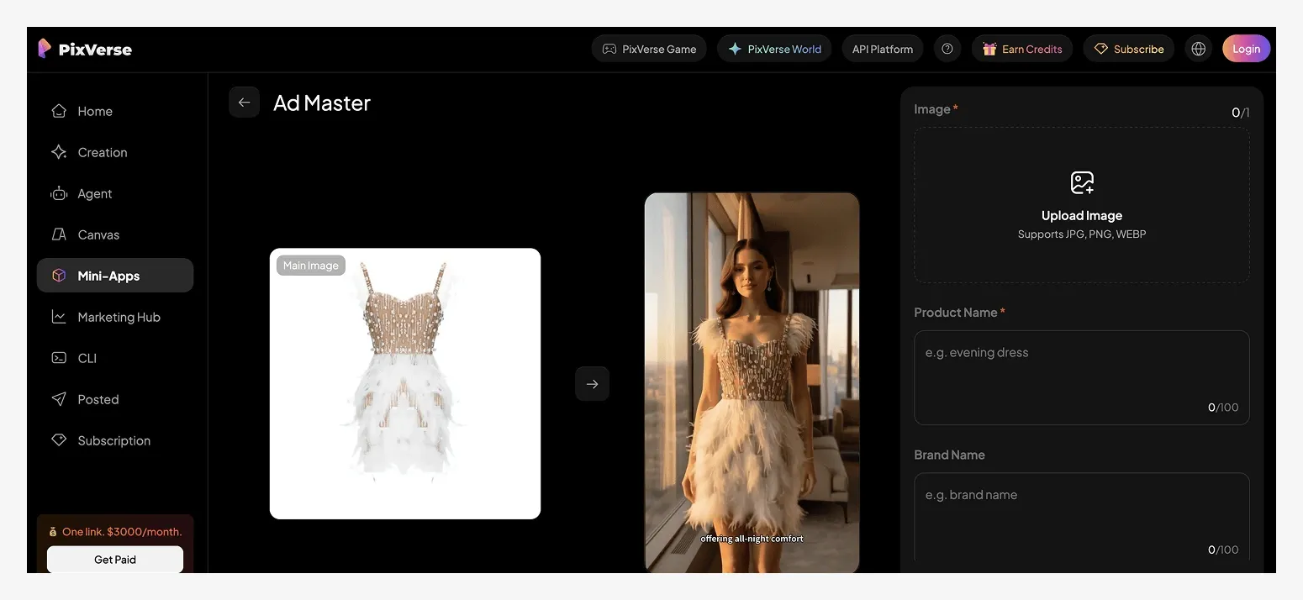Screen dimensions: 1303x600
Task: Click the PixVerse World star icon
Action: coord(735,49)
